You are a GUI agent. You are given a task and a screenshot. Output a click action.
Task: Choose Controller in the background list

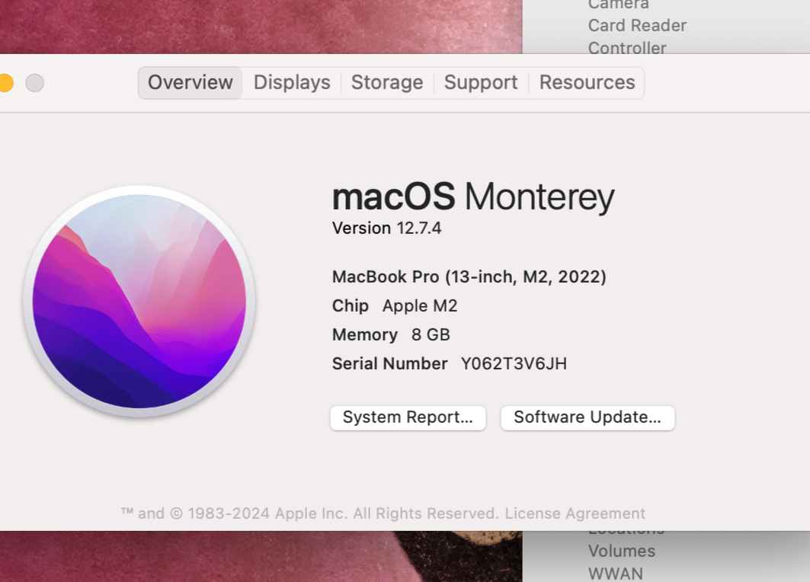[x=626, y=48]
